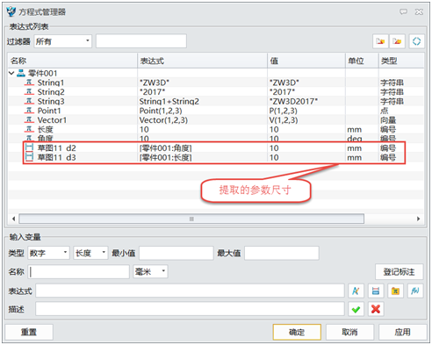Select the String3 row in list
The height and width of the screenshot is (345, 432).
point(216,101)
